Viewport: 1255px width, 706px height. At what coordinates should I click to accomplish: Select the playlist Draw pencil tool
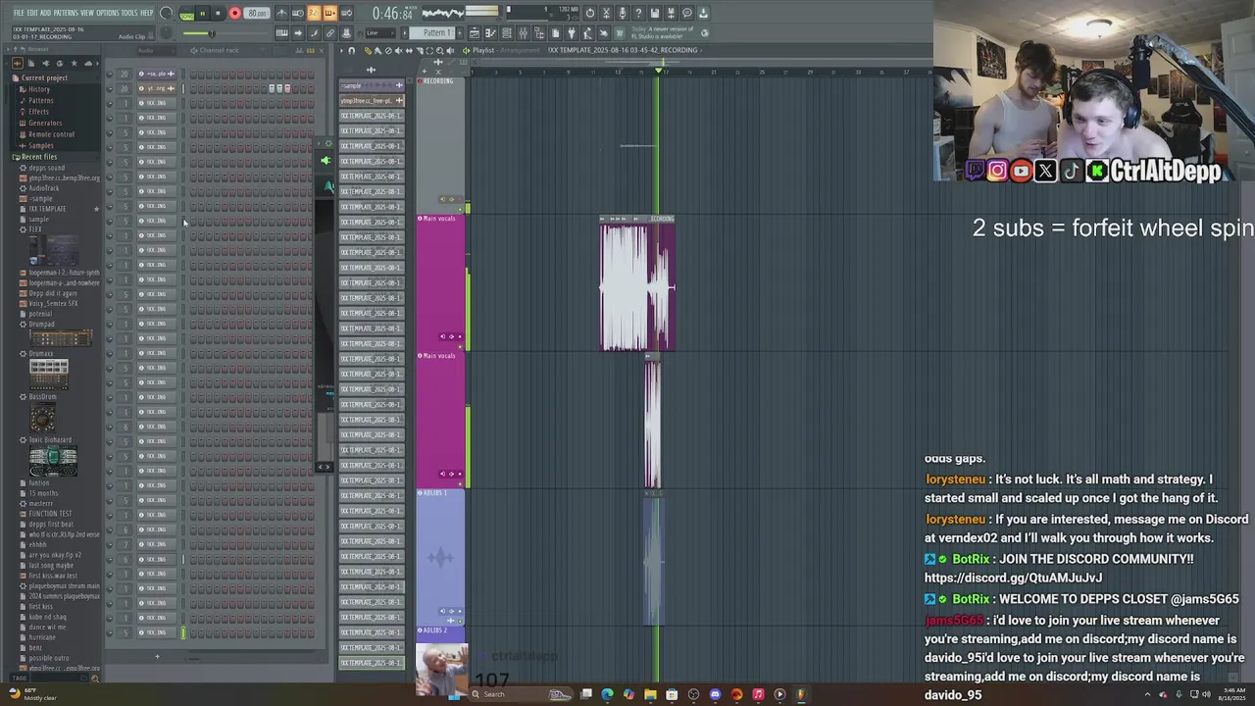(x=368, y=50)
